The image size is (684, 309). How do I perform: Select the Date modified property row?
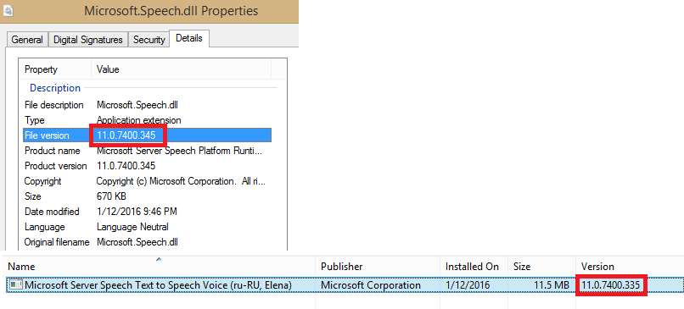pos(148,212)
